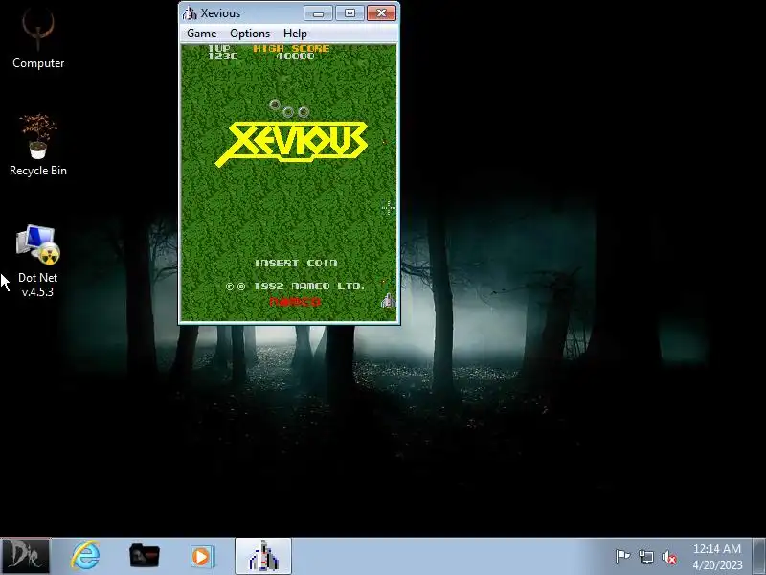766x575 pixels.
Task: Select the Computer desktop icon
Action: 38,39
